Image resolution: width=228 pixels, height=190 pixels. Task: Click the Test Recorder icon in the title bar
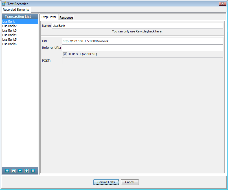pyautogui.click(x=4, y=4)
